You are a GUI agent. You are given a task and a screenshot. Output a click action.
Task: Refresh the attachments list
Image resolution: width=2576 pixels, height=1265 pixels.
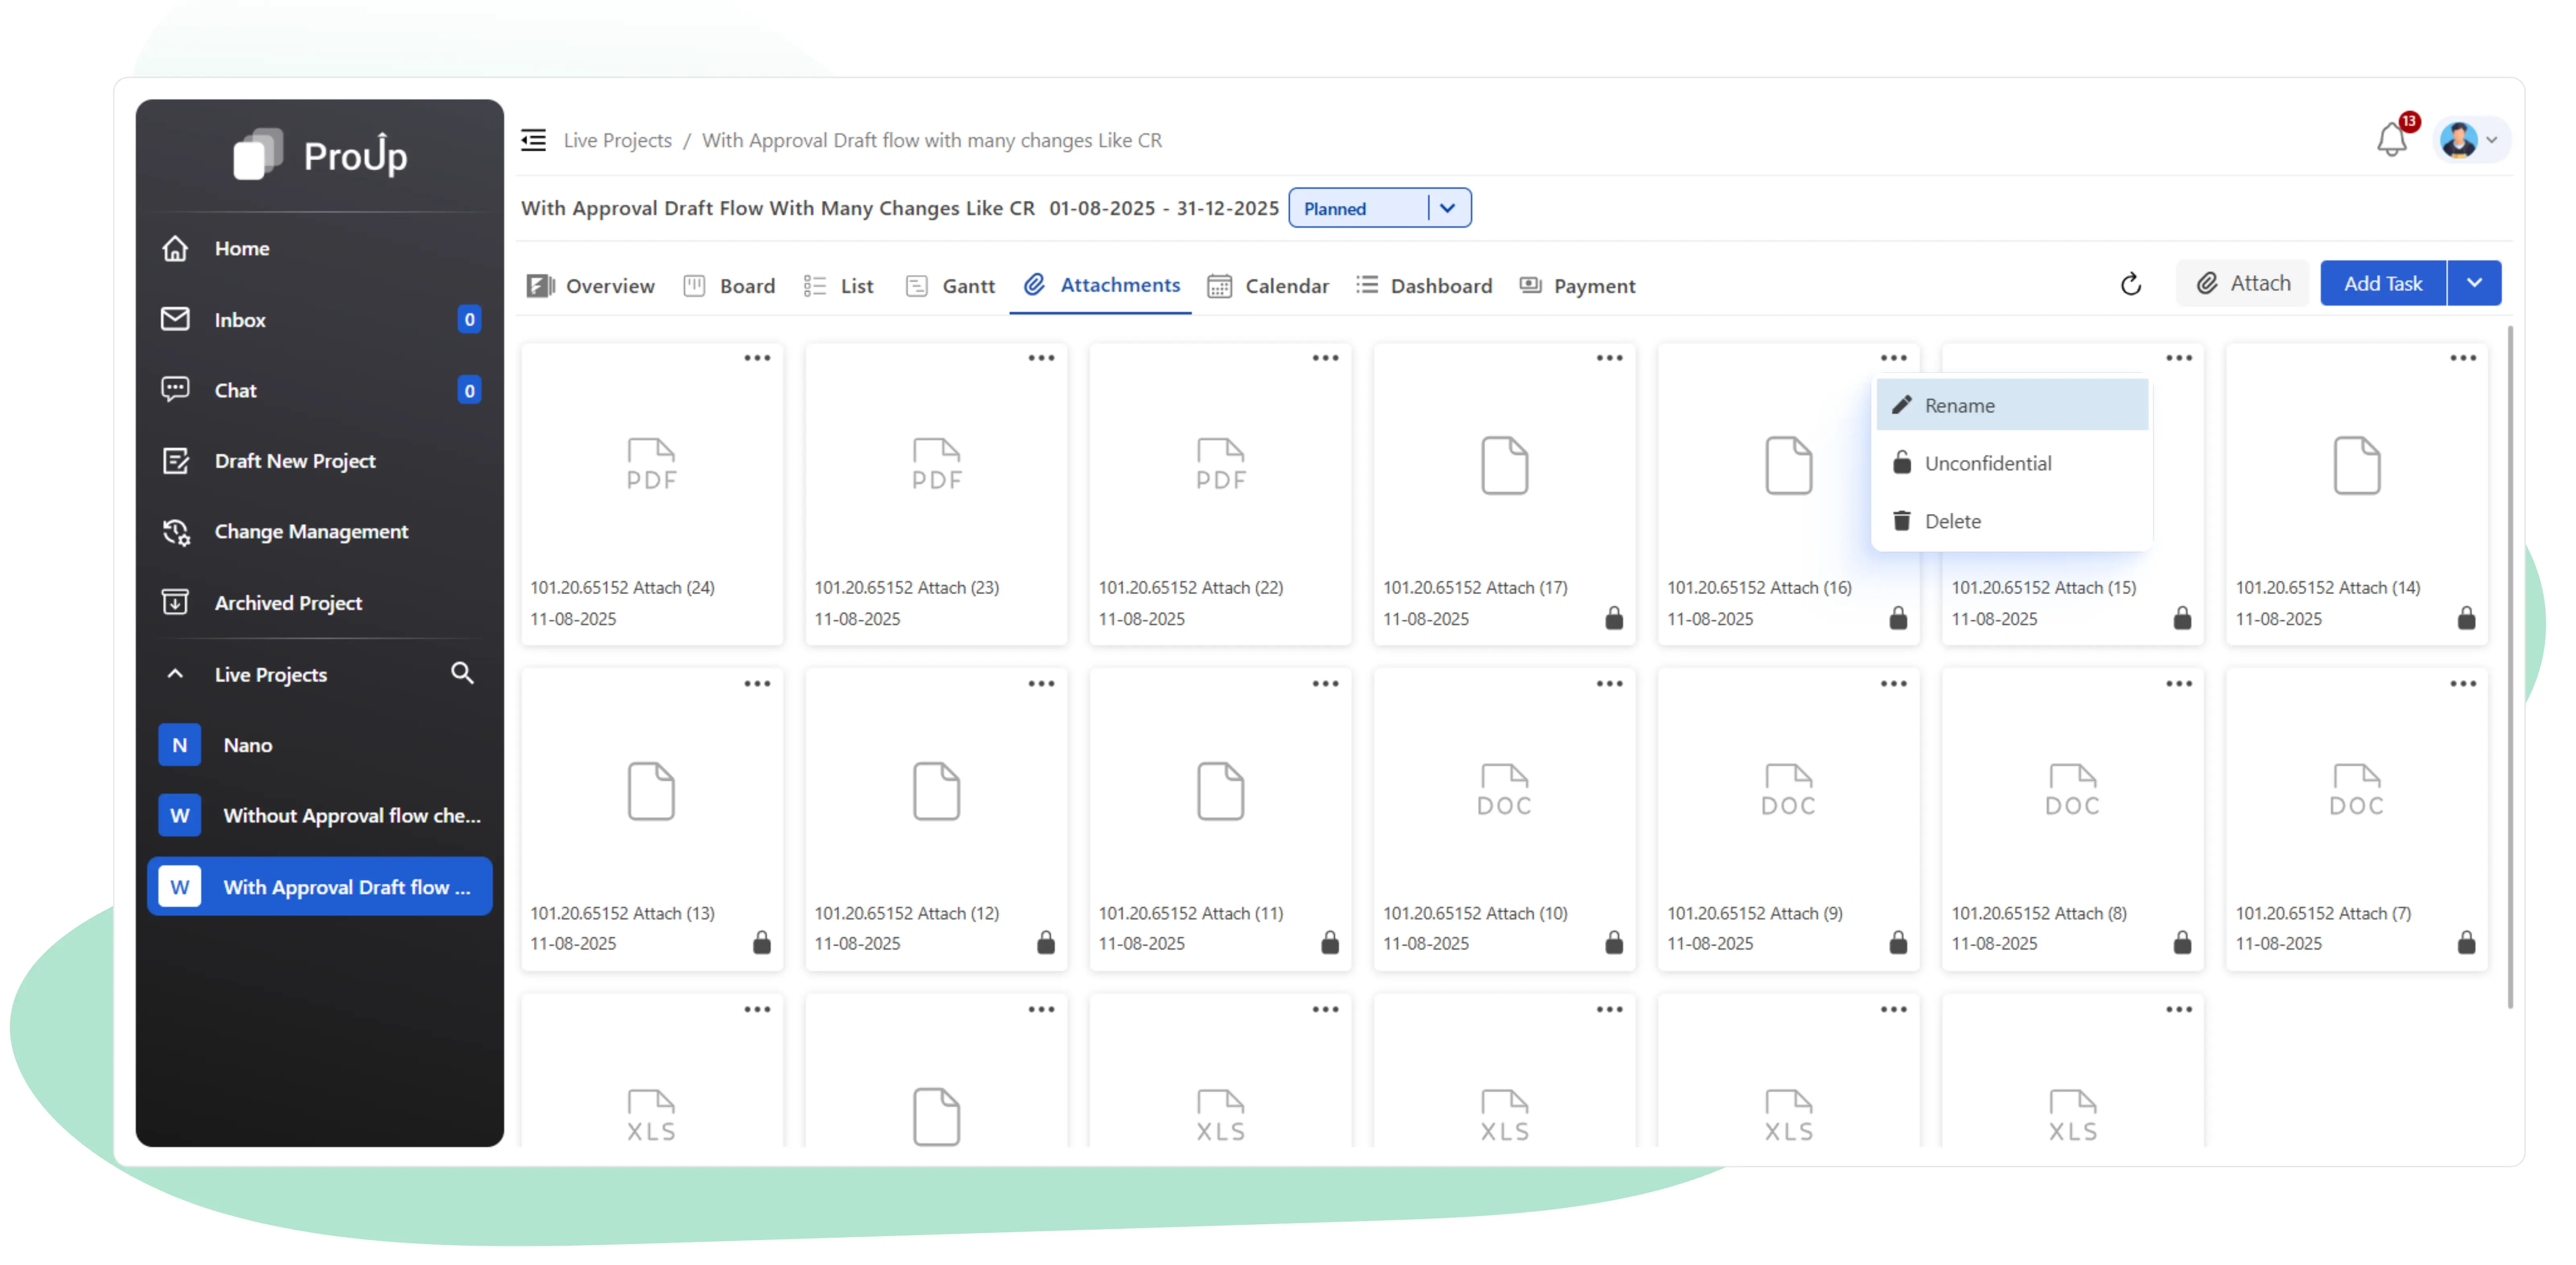pos(2132,284)
